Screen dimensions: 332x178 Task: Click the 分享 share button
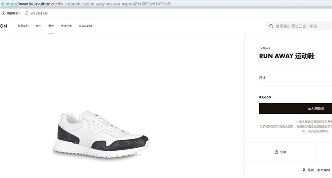280,152
